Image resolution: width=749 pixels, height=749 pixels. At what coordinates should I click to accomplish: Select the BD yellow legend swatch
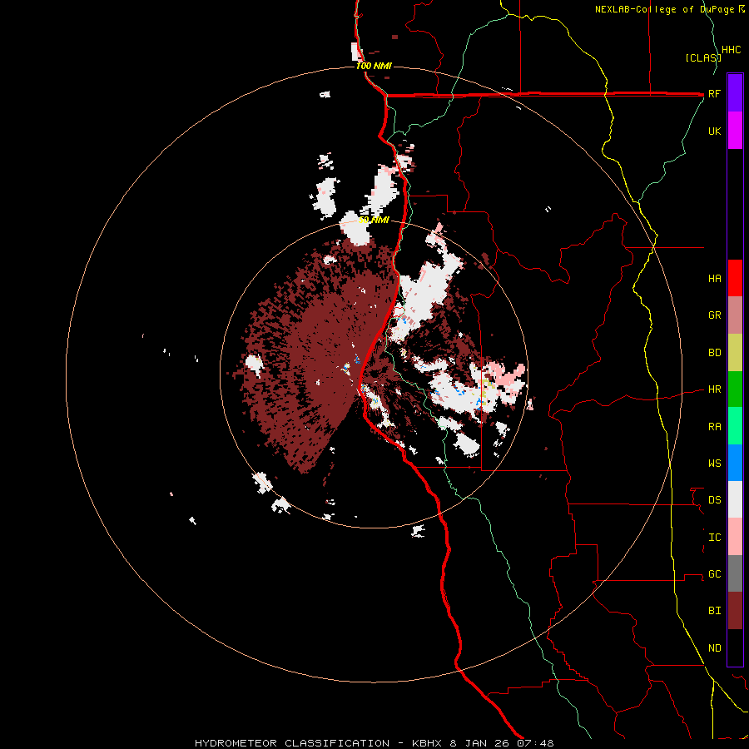point(735,353)
